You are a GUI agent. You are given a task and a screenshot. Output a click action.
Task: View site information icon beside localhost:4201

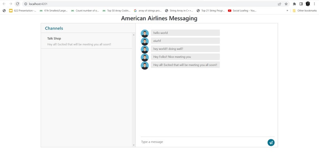26,4
